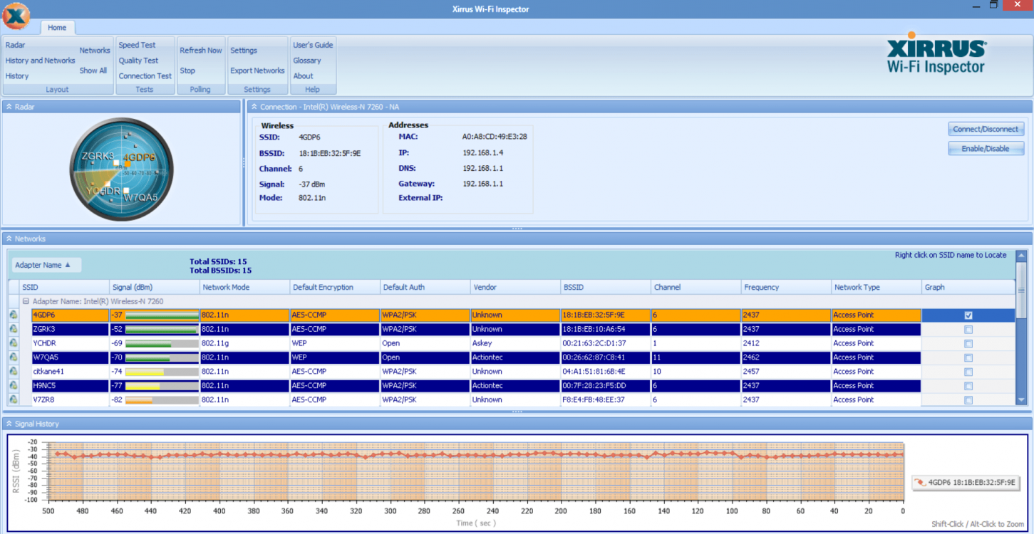Screen dimensions: 1034x534
Task: Sort by the Network Mode column header
Action: pyautogui.click(x=244, y=288)
